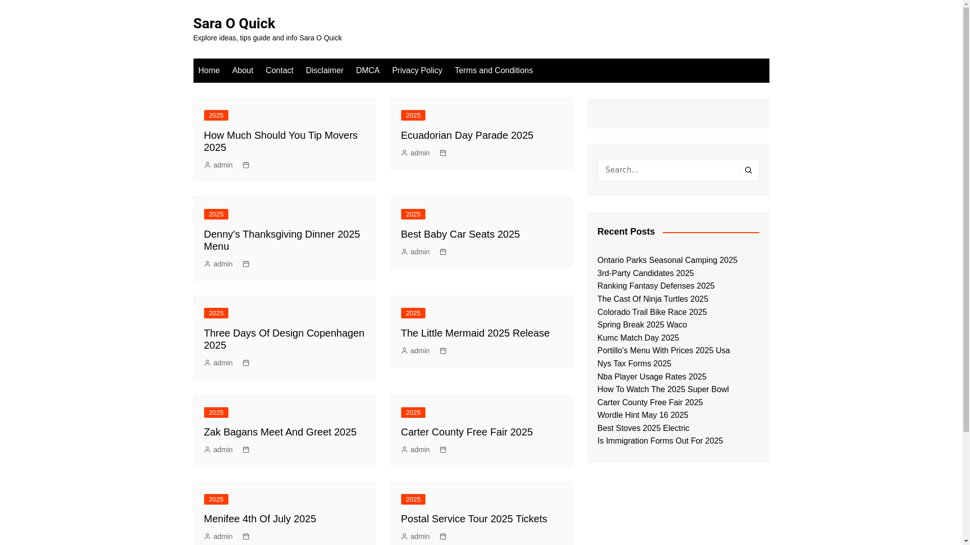Click 2025 category tag above Best Baby Car Seats
Screen dimensions: 970x545
tap(413, 214)
